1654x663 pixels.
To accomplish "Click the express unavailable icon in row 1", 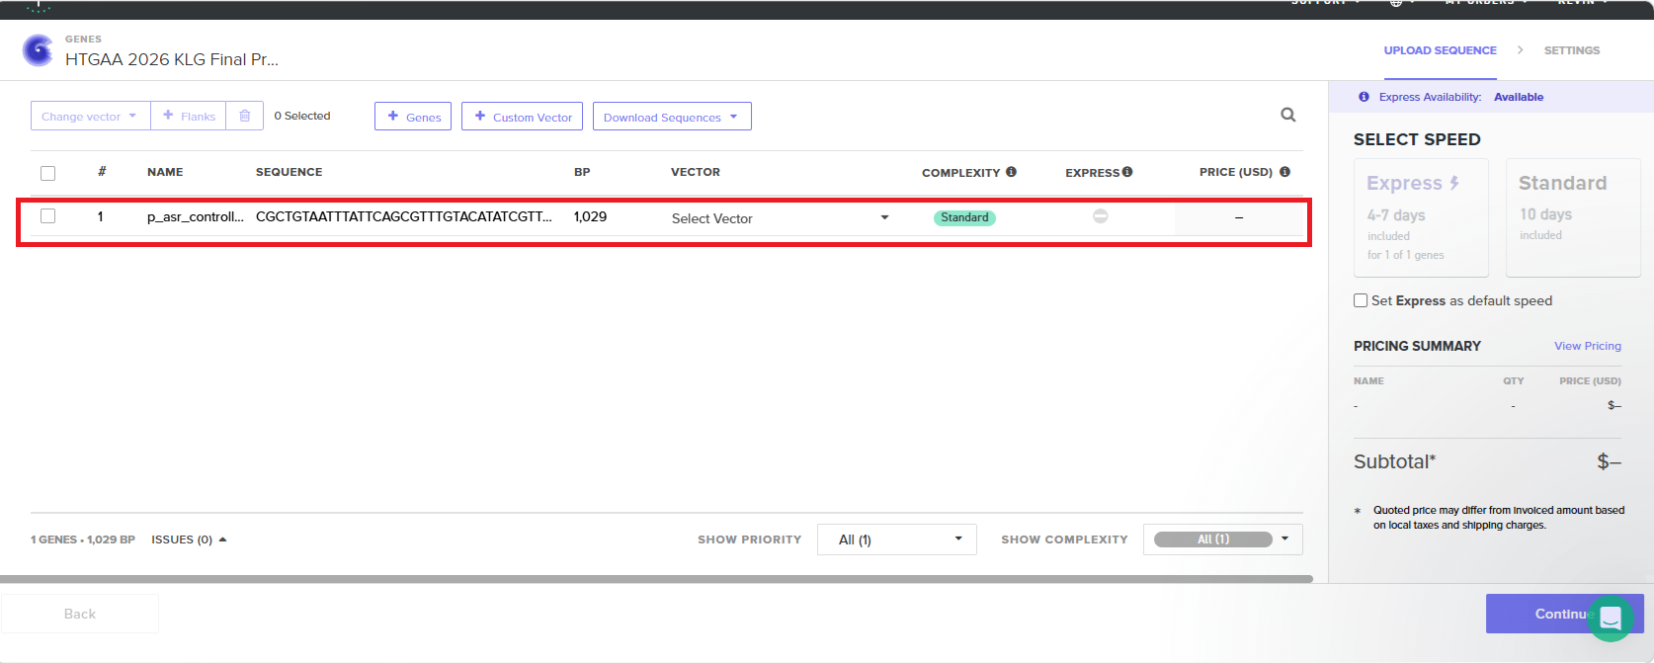I will pyautogui.click(x=1100, y=216).
